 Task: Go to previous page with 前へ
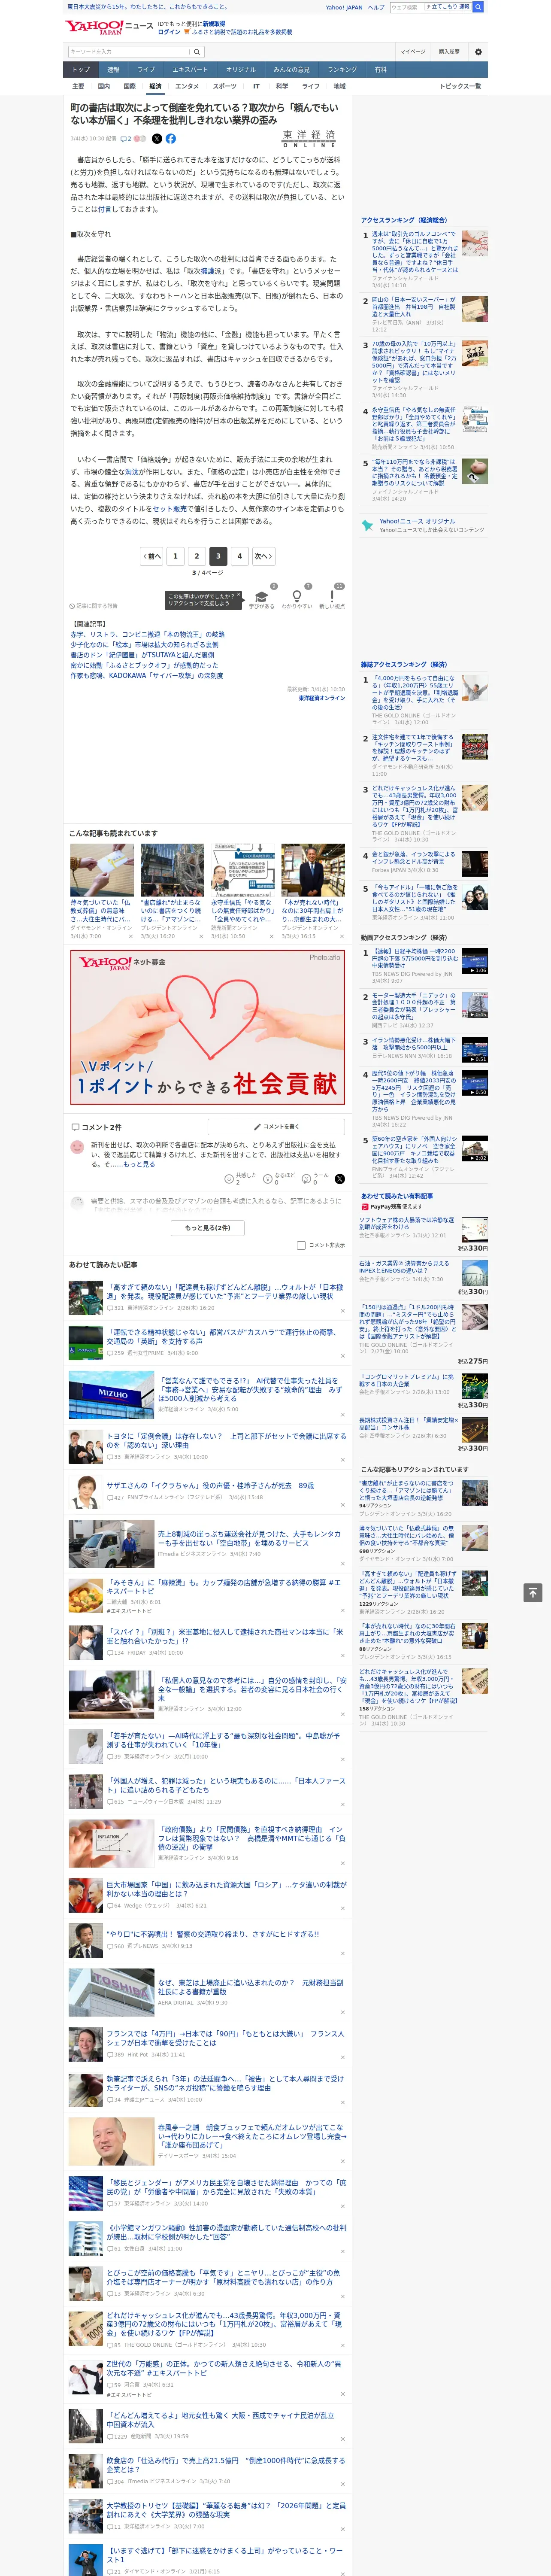[152, 556]
